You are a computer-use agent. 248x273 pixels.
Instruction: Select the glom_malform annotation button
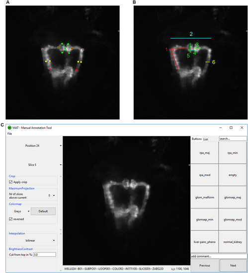tap(205, 197)
